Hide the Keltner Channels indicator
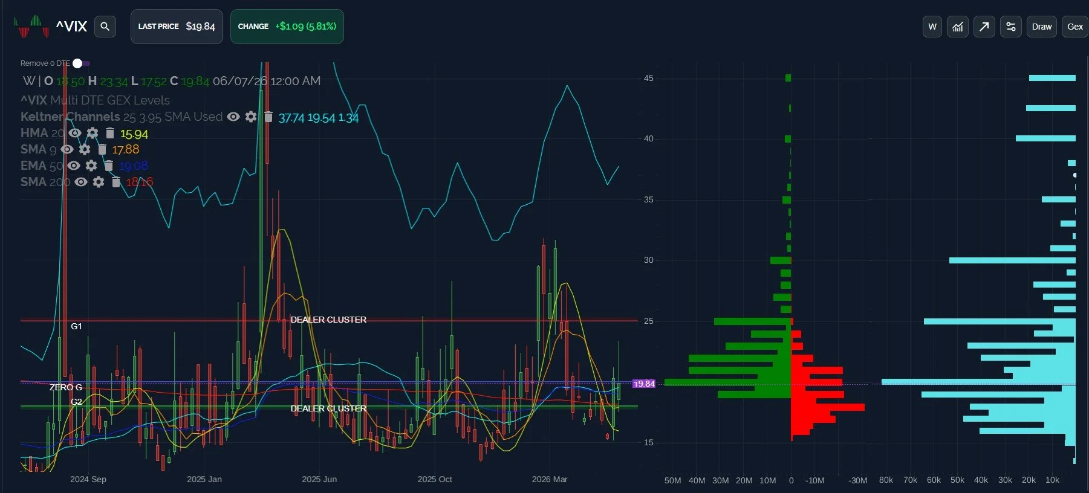This screenshot has height=493, width=1089. (233, 117)
